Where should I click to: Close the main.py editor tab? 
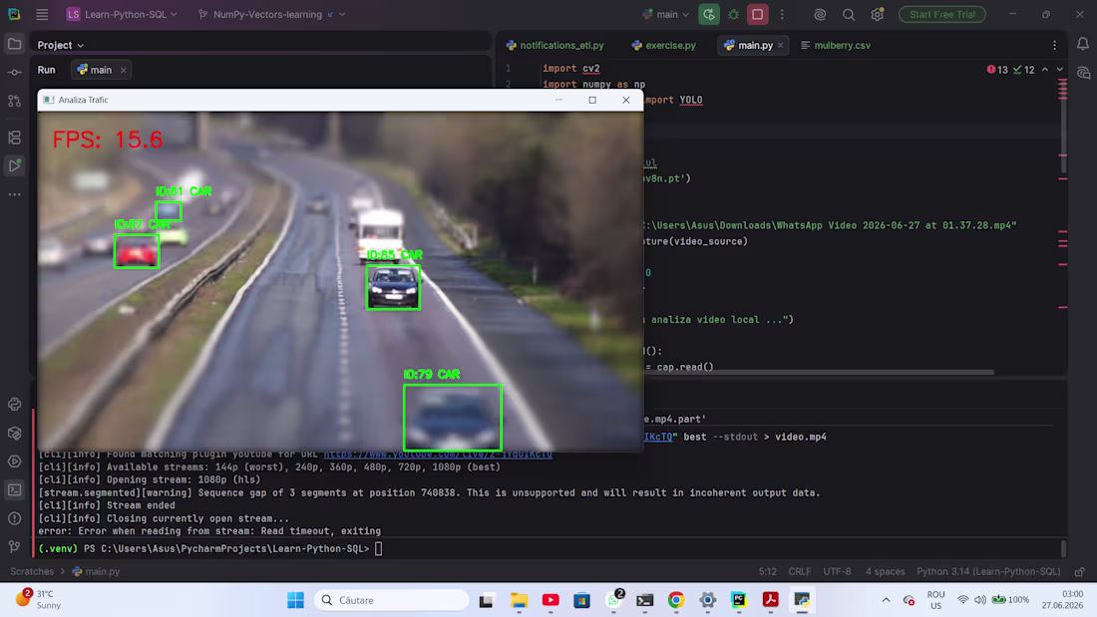pyautogui.click(x=781, y=45)
